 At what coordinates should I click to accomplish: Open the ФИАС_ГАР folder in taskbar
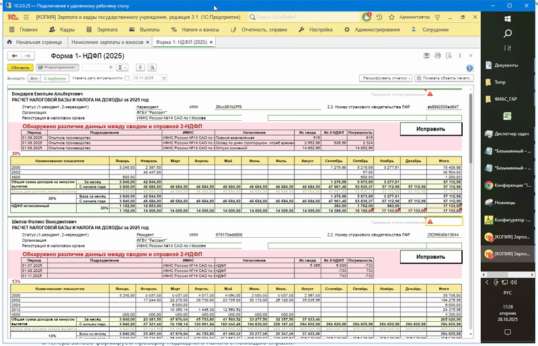(508, 99)
